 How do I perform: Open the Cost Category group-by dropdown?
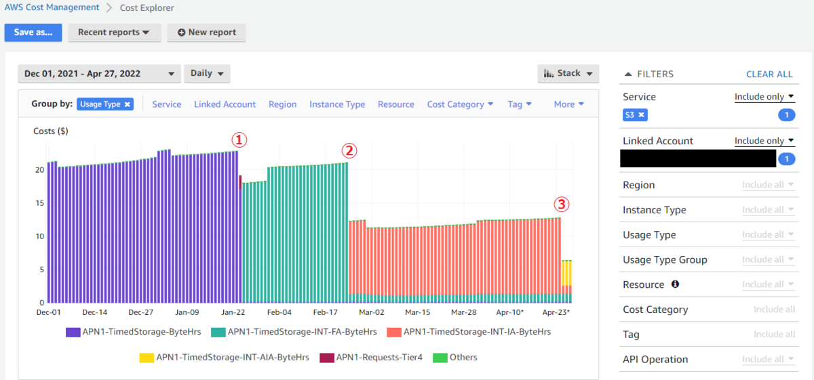[x=460, y=104]
